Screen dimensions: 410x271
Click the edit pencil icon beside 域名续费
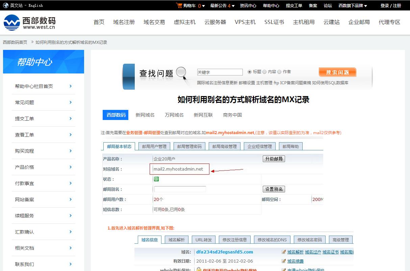(x=284, y=262)
